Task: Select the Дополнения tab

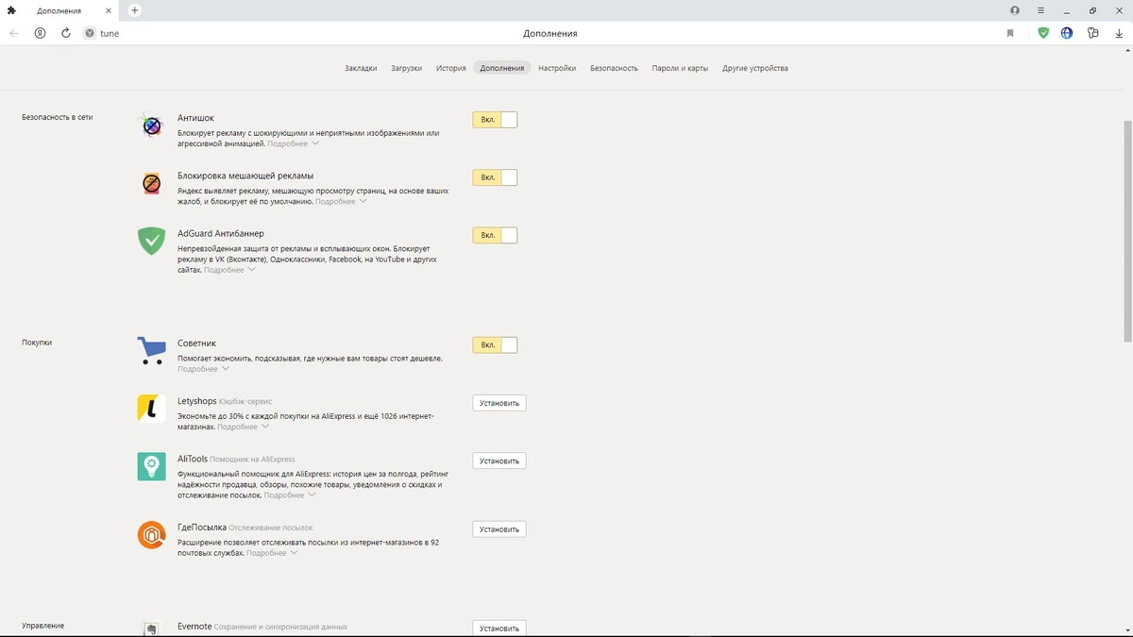Action: click(x=502, y=68)
